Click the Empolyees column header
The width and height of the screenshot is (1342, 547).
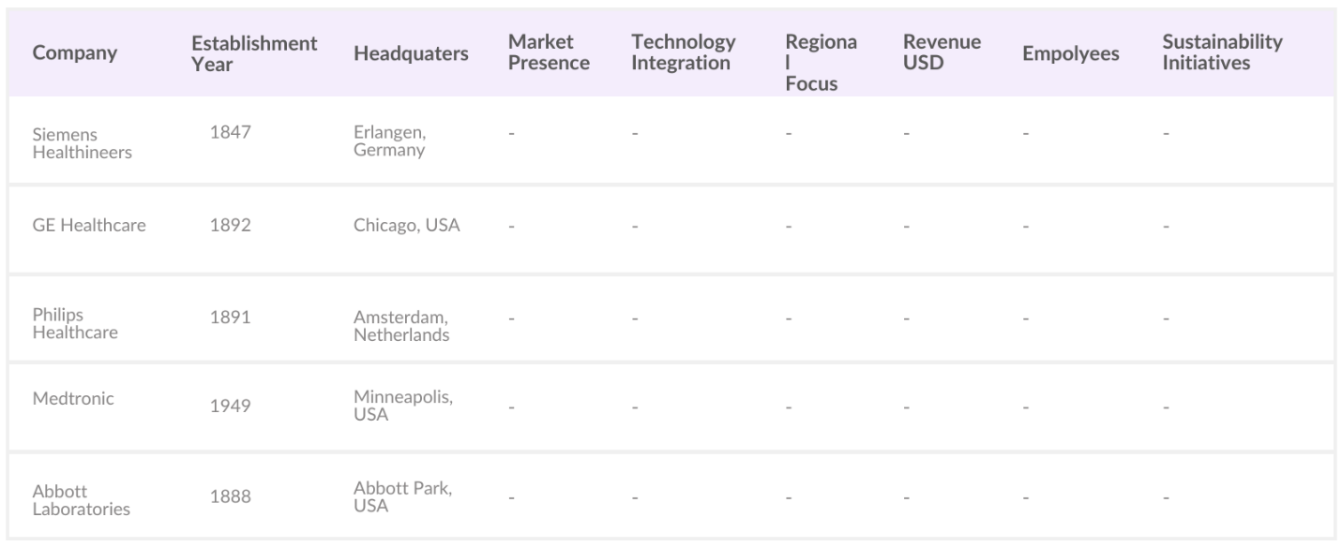1070,53
